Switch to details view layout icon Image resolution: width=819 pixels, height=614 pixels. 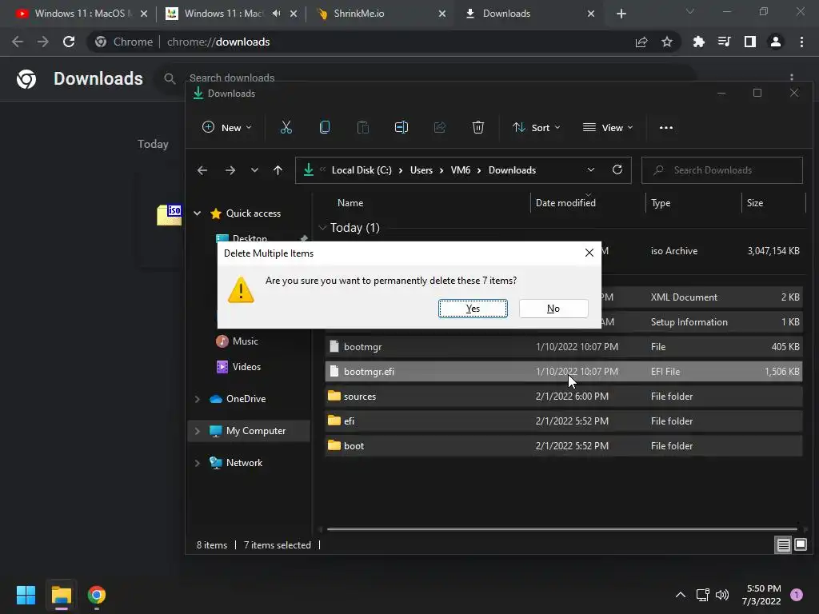point(784,545)
